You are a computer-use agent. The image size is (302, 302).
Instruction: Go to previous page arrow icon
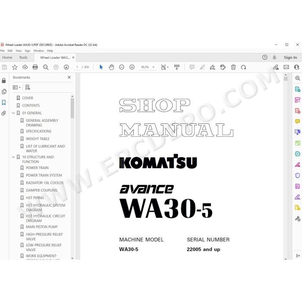pyautogui.click(x=56, y=67)
